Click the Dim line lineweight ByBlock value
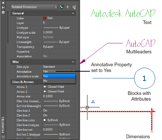The height and width of the screenshot is (140, 162). (x=59, y=101)
